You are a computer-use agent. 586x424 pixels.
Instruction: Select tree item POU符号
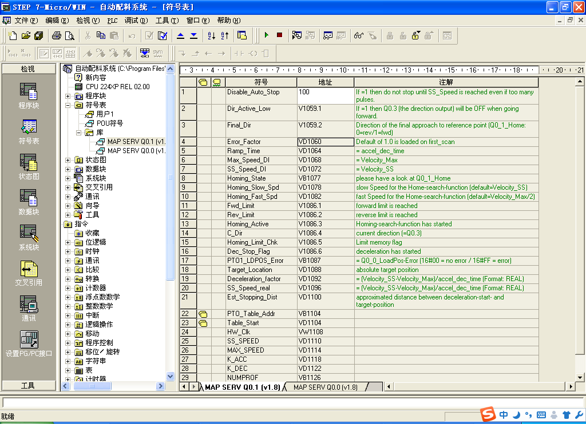[x=109, y=123]
